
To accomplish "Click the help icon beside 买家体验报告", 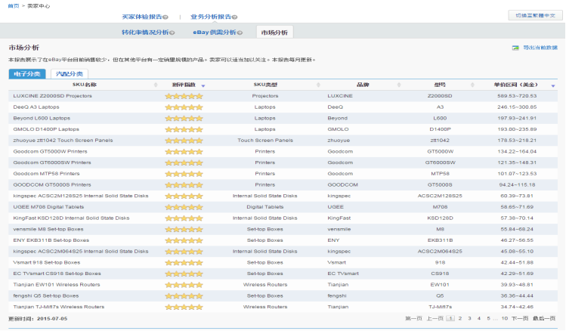I will (165, 17).
